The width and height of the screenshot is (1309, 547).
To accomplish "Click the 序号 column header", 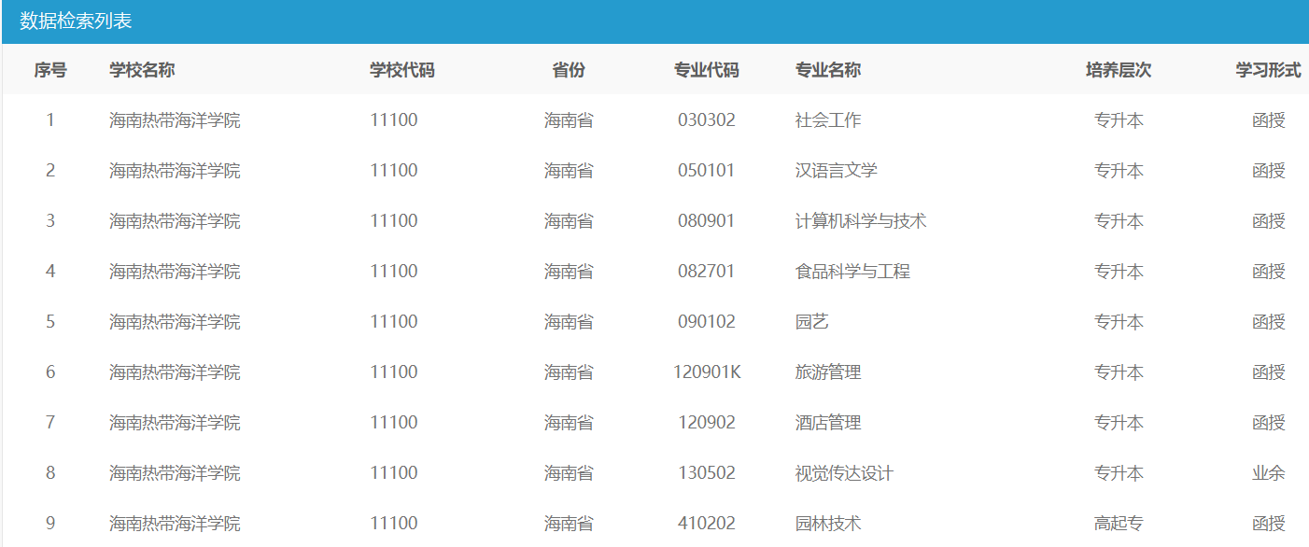I will [50, 70].
